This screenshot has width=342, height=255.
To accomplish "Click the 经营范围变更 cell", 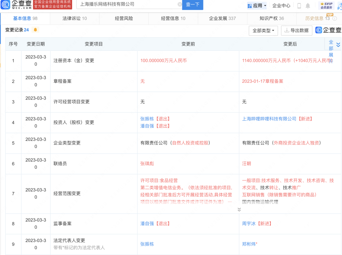I will pyautogui.click(x=94, y=194).
